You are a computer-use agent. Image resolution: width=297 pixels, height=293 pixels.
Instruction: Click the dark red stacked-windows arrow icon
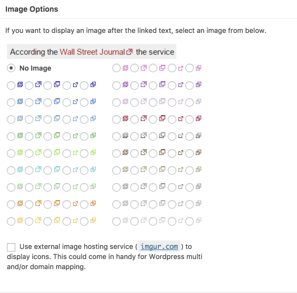pos(125,118)
